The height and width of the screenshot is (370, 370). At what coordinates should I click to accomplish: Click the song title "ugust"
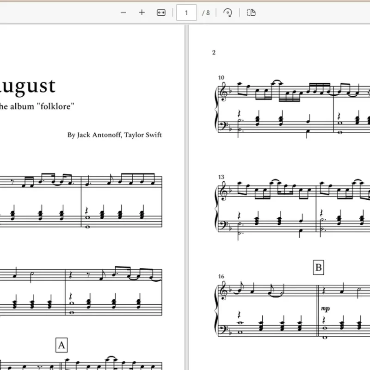point(28,86)
